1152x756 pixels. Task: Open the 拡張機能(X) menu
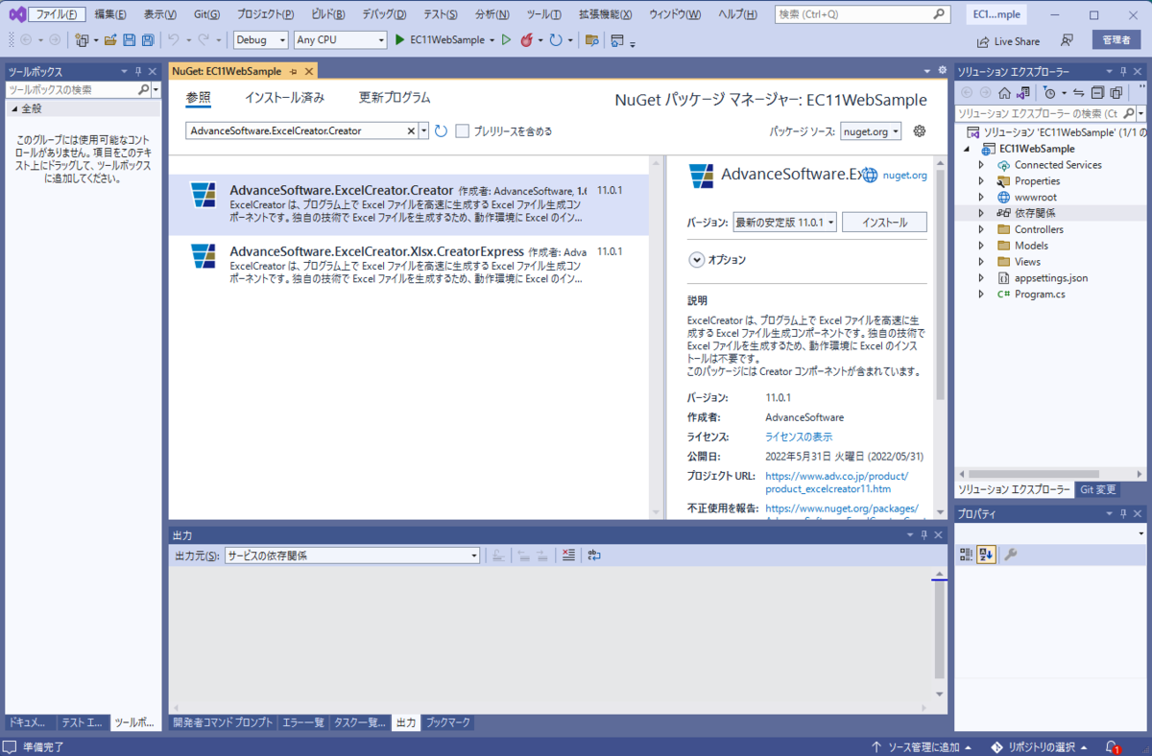pyautogui.click(x=605, y=14)
